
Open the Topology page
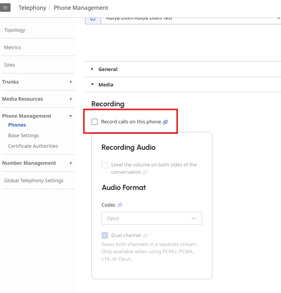(15, 30)
